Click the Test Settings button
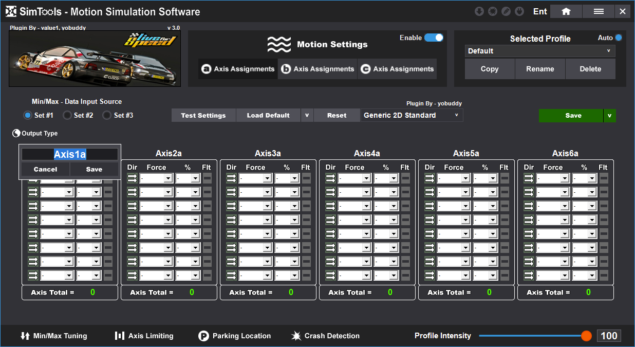Image resolution: width=635 pixels, height=347 pixels. pos(203,115)
